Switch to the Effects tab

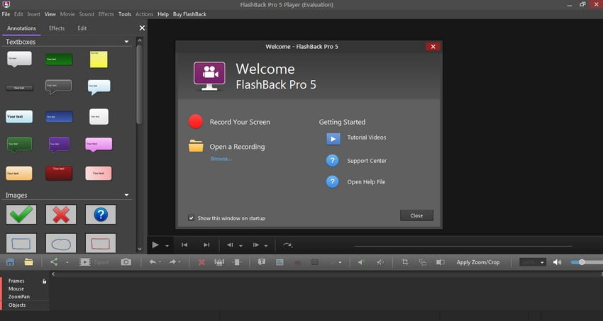57,28
